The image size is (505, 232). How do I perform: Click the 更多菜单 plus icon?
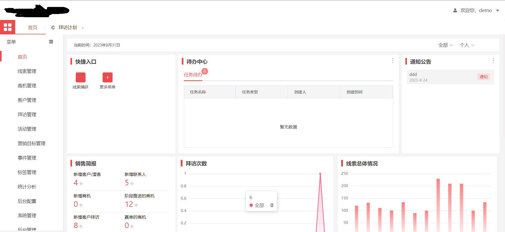tap(107, 77)
